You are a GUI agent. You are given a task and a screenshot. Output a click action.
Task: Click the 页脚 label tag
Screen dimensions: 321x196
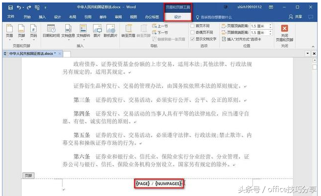[x=28, y=175]
